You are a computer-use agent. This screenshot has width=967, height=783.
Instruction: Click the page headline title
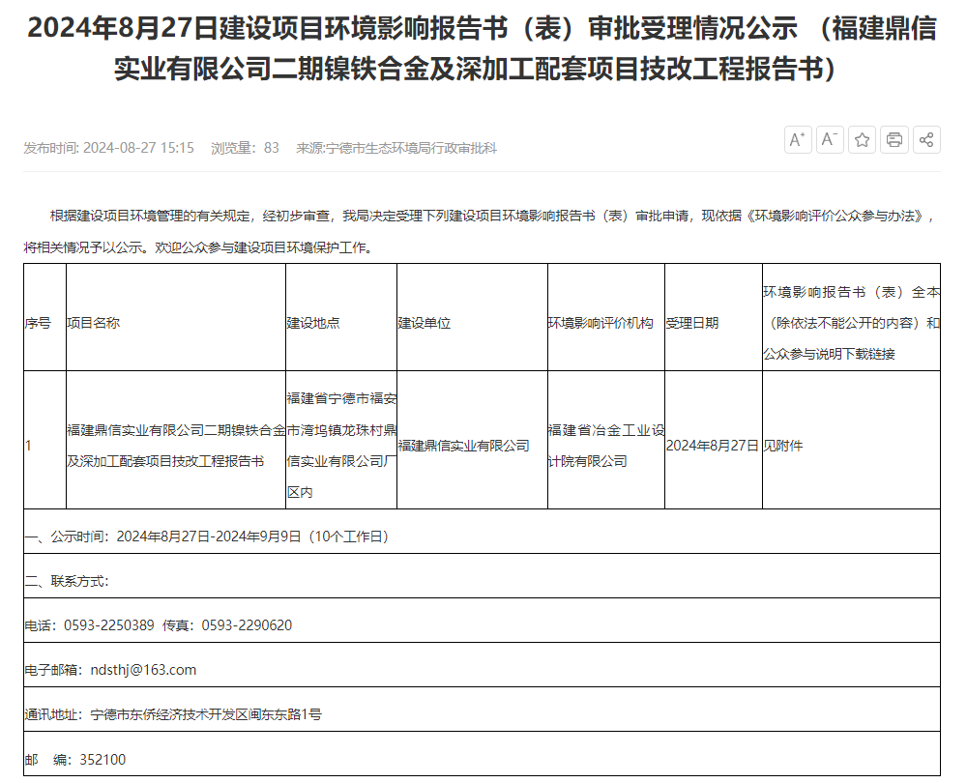[x=482, y=48]
